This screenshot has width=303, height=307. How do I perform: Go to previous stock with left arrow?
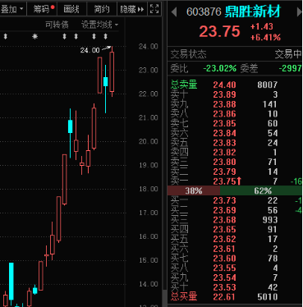coord(173,11)
